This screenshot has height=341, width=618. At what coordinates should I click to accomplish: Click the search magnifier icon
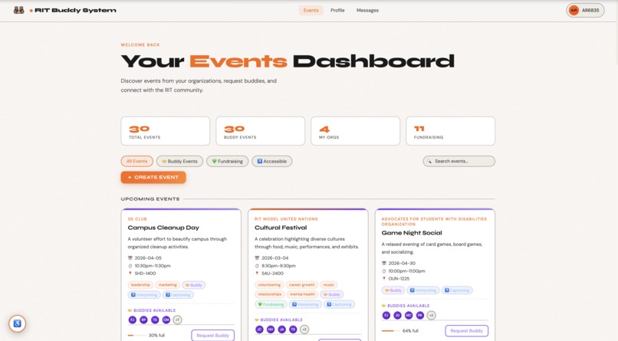click(x=429, y=161)
